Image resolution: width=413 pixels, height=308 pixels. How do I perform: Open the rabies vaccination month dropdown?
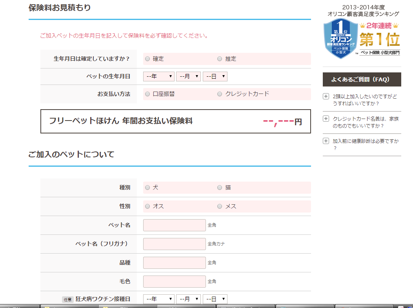(x=188, y=299)
